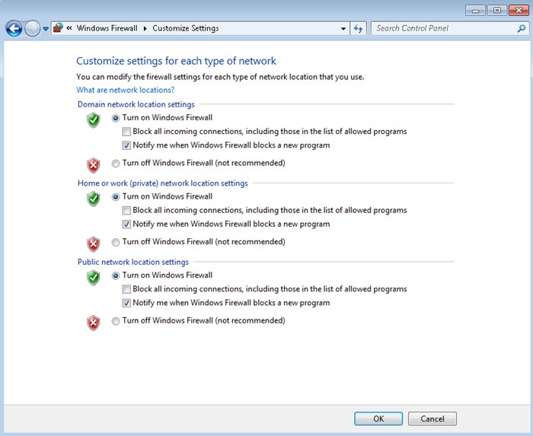
Task: Uncheck Notify me checkbox under private network
Action: tap(126, 224)
